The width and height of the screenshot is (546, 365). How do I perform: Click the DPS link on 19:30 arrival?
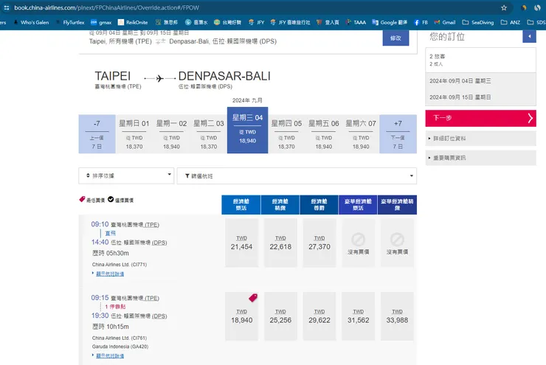tap(159, 316)
